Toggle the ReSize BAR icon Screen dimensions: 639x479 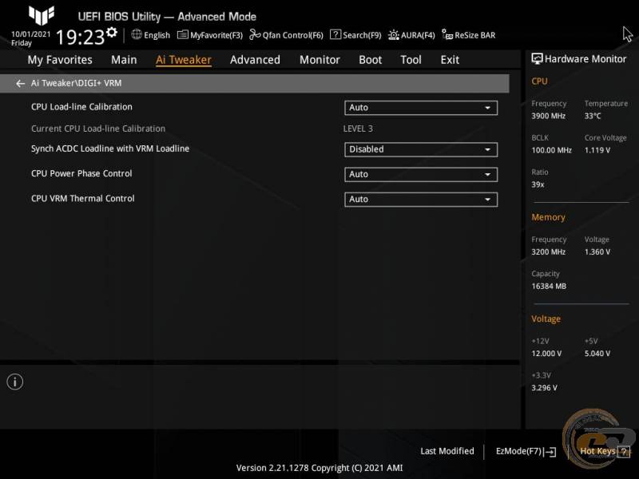[x=447, y=34]
